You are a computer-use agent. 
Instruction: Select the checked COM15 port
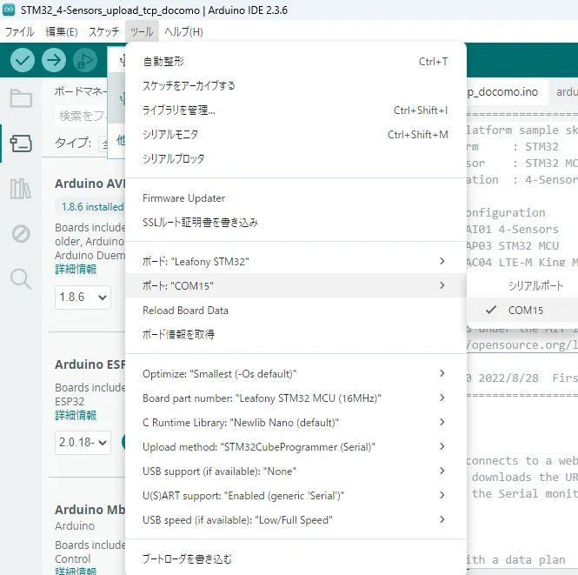(525, 310)
